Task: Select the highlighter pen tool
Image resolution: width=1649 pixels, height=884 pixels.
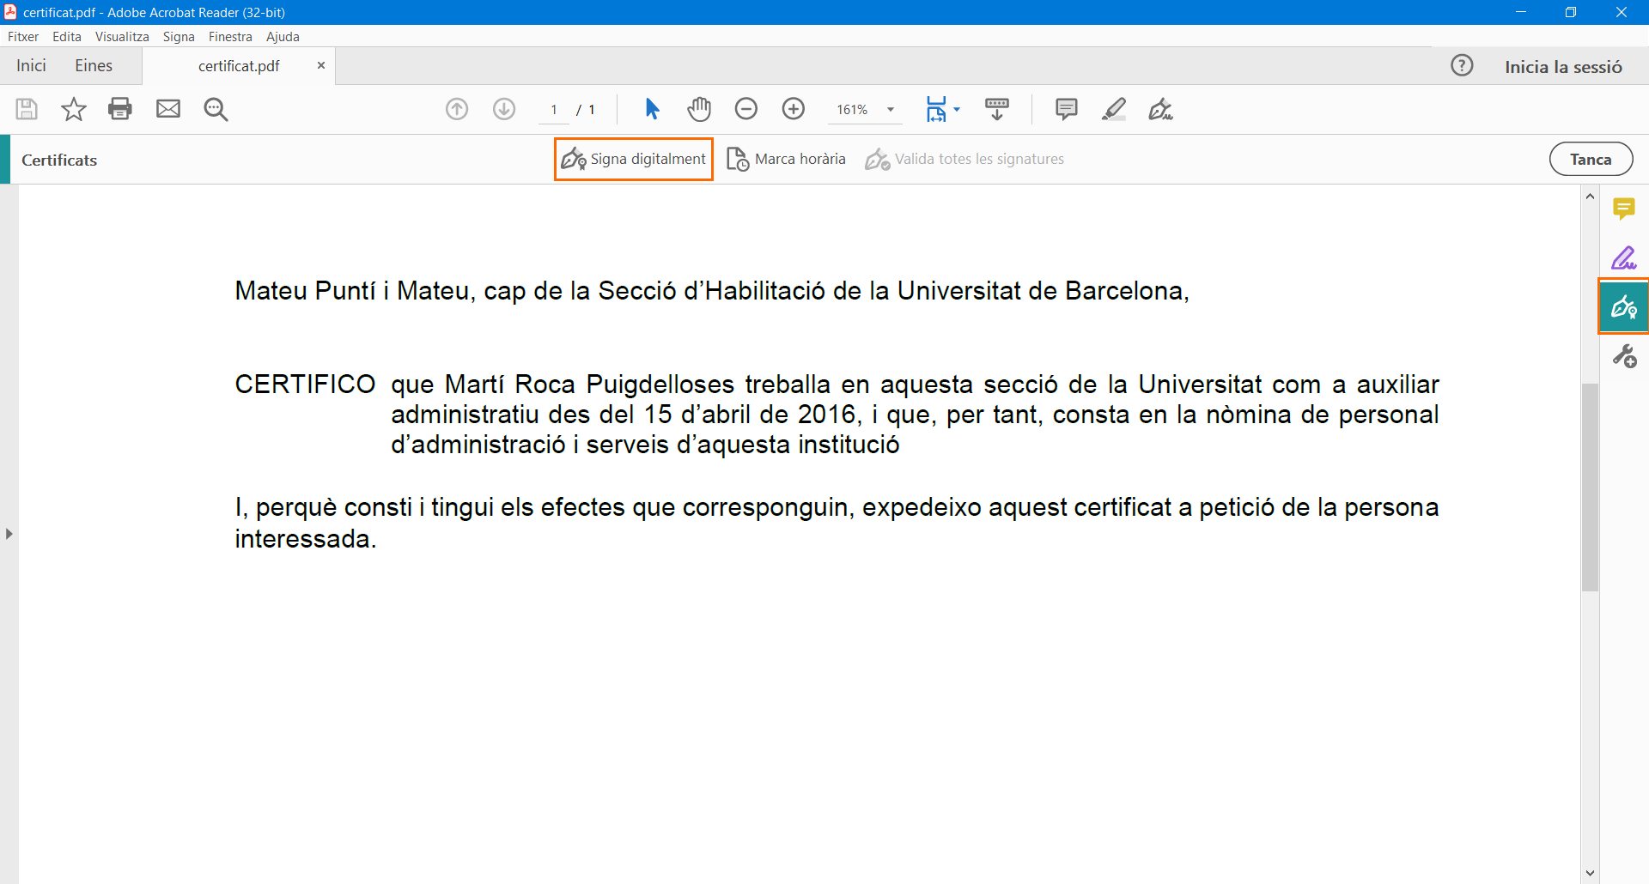Action: tap(1114, 109)
